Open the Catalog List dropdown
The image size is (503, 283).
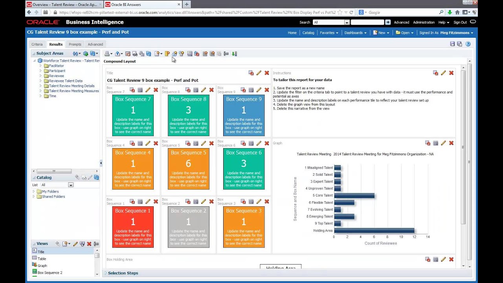click(x=71, y=185)
